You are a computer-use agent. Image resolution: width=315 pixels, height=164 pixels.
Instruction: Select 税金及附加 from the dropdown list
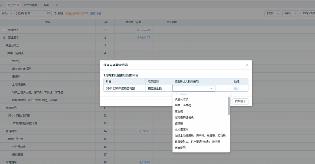click(x=181, y=99)
